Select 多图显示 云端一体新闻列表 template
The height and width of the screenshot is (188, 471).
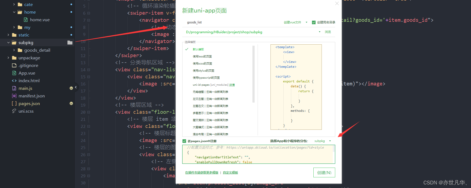(x=210, y=113)
